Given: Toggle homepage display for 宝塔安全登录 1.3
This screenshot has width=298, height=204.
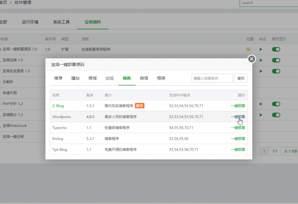Looking at the screenshot, I should tap(276, 71).
